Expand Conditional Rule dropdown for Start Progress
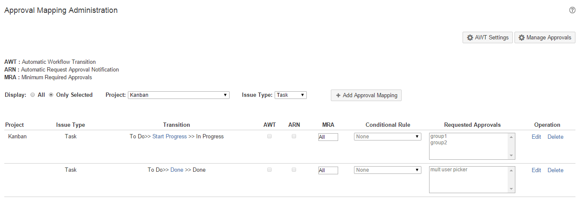Image resolution: width=578 pixels, height=212 pixels. pyautogui.click(x=387, y=137)
